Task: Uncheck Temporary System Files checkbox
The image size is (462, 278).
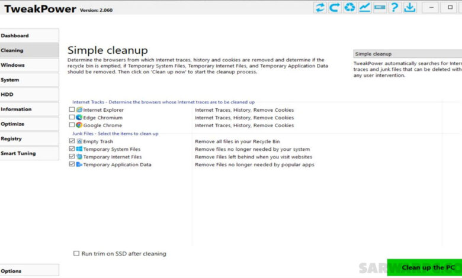Action: [x=72, y=148]
